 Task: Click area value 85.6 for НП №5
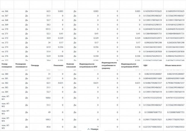[x=49, y=127]
